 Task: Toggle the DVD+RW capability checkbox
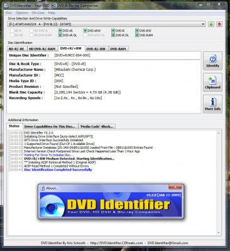[x=85, y=31]
